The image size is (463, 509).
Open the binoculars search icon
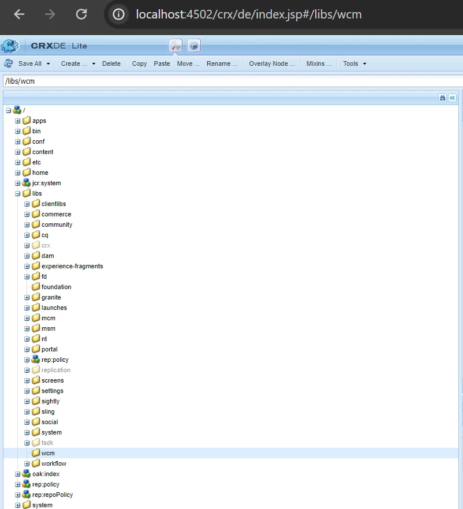pos(442,98)
